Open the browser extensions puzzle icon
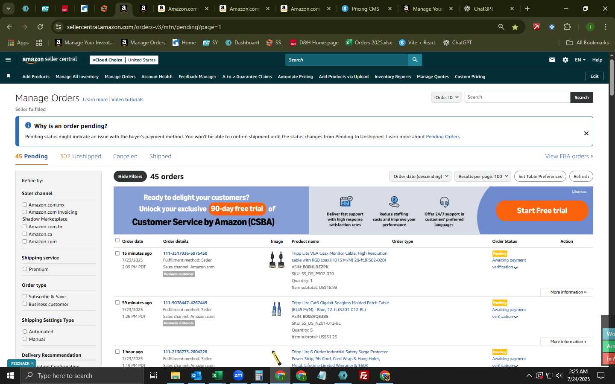Screen dimensions: 615x384 pos(567,27)
